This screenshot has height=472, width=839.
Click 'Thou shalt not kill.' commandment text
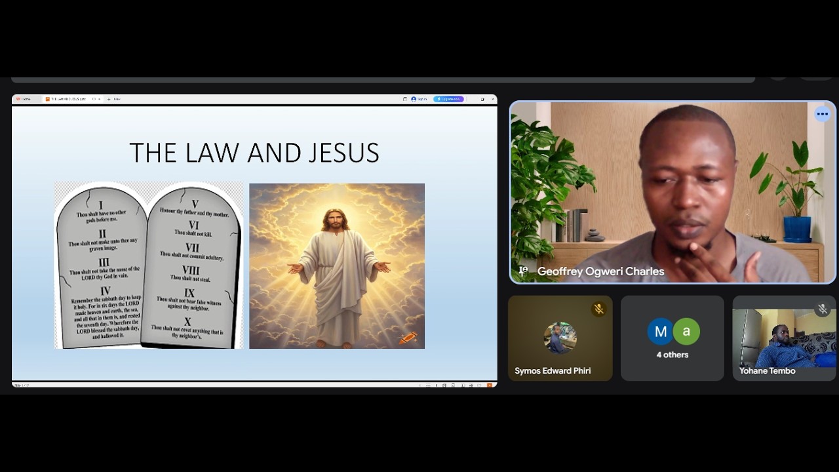point(193,233)
